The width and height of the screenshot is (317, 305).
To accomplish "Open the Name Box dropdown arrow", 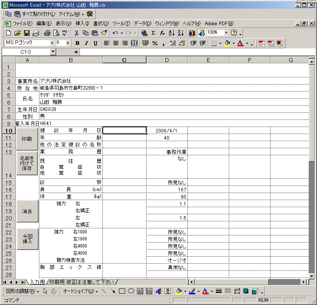I will (x=53, y=52).
